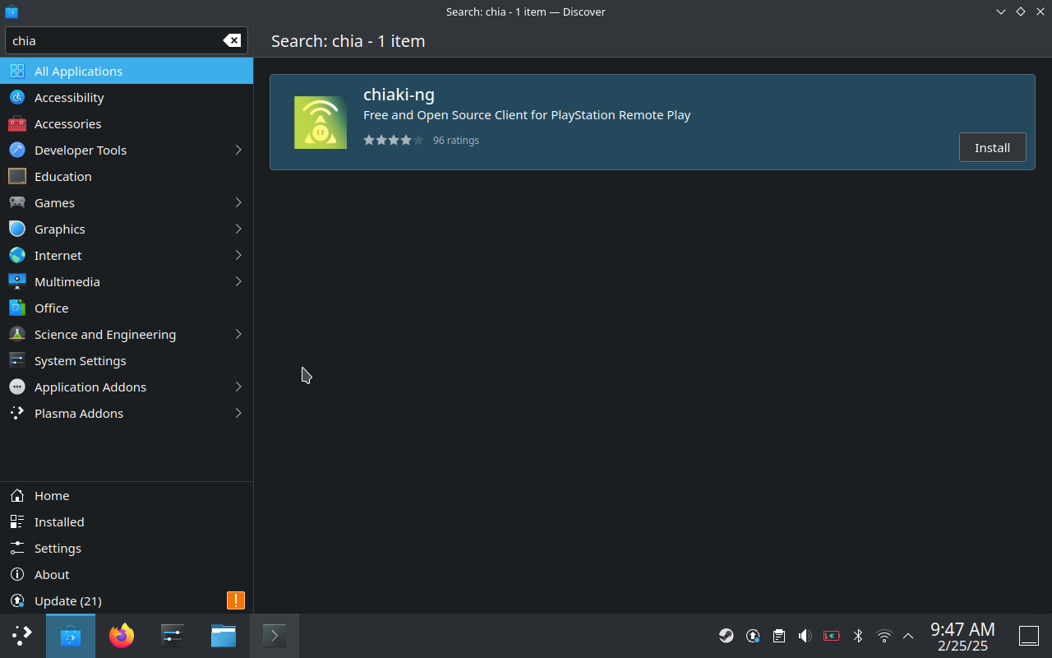Show hidden system tray icons
Viewport: 1052px width, 658px height.
coord(908,636)
